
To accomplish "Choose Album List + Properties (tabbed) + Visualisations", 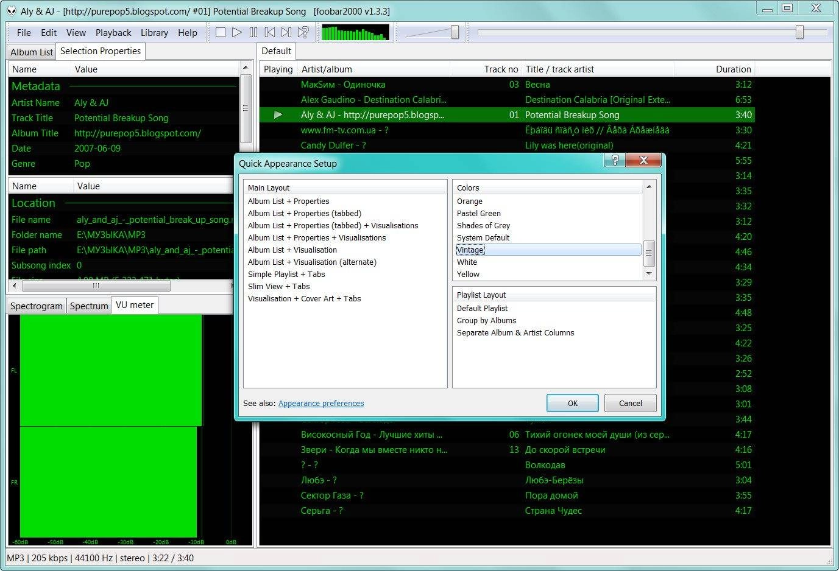I will pyautogui.click(x=333, y=226).
